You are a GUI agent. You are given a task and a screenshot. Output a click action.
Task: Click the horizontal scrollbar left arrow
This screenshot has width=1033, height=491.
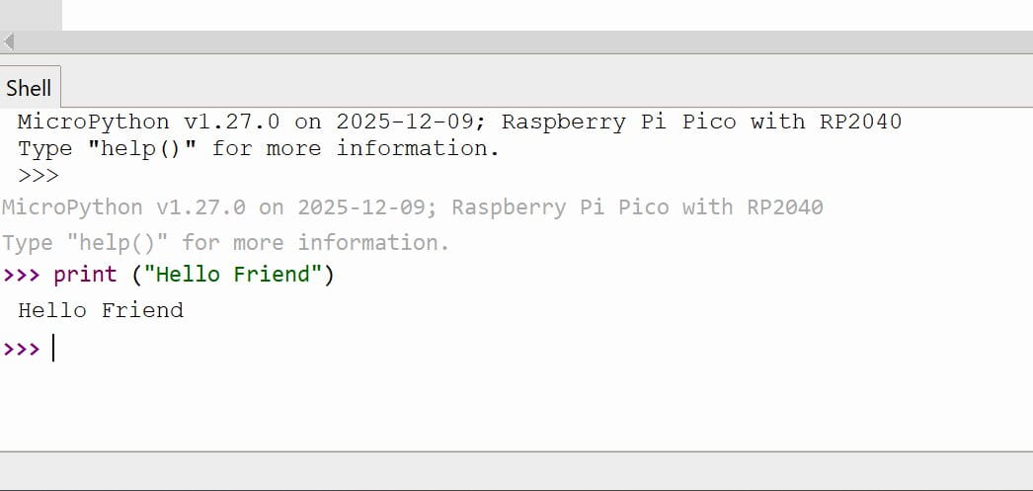coord(8,42)
